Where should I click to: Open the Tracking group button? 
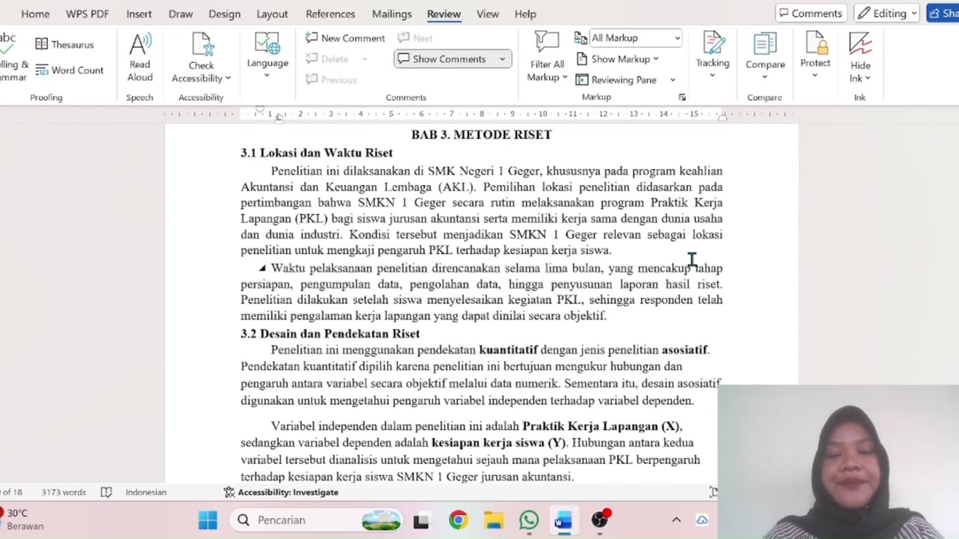pyautogui.click(x=713, y=54)
